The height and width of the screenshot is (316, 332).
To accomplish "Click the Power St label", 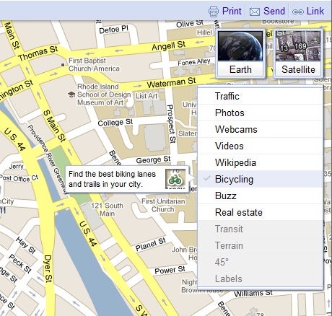I will (170, 270).
